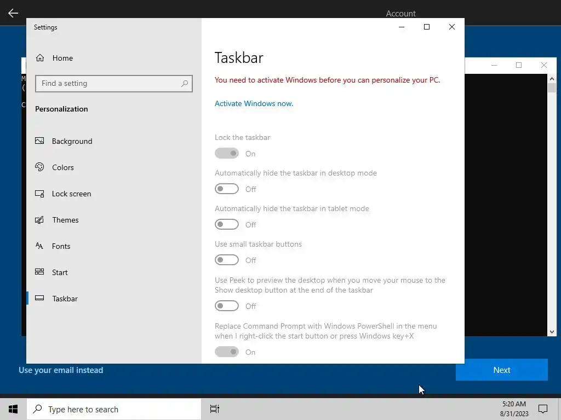Go to Background settings page
Screen dimensions: 561x420
click(114, 141)
